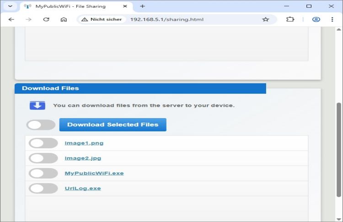Open the tab search dropdown arrow
This screenshot has width=343, height=222.
point(10,6)
